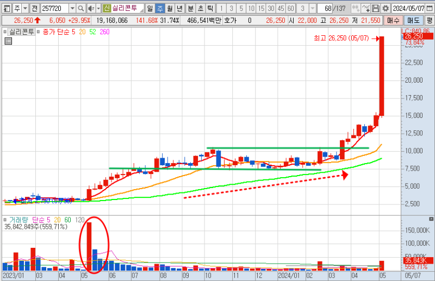Open chart settings gear icon
Viewport: 435px width, 281px height.
(386, 9)
